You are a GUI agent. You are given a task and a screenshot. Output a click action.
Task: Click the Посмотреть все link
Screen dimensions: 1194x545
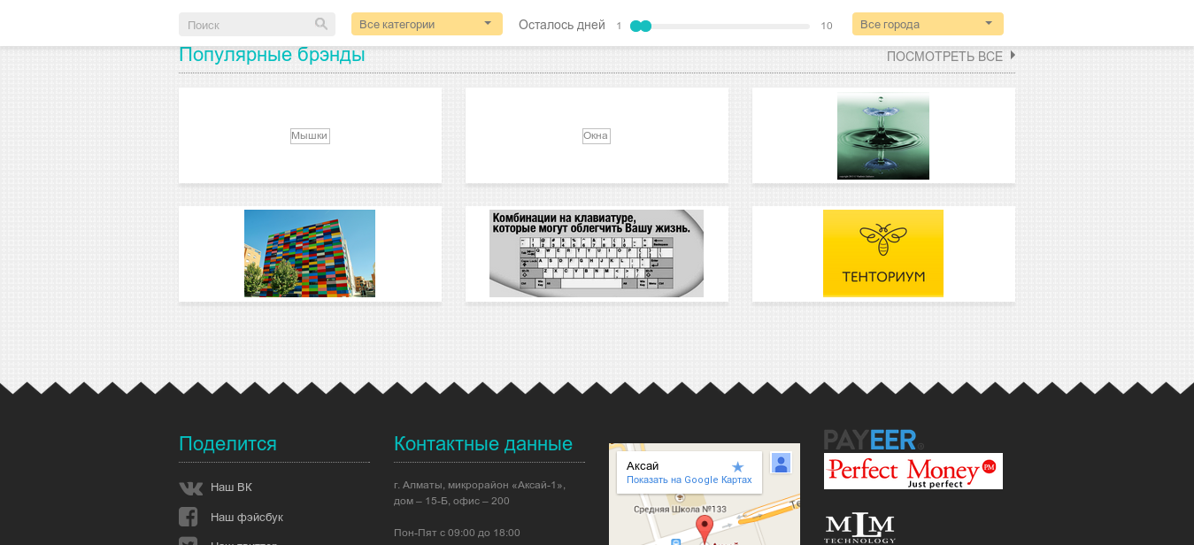coord(944,57)
